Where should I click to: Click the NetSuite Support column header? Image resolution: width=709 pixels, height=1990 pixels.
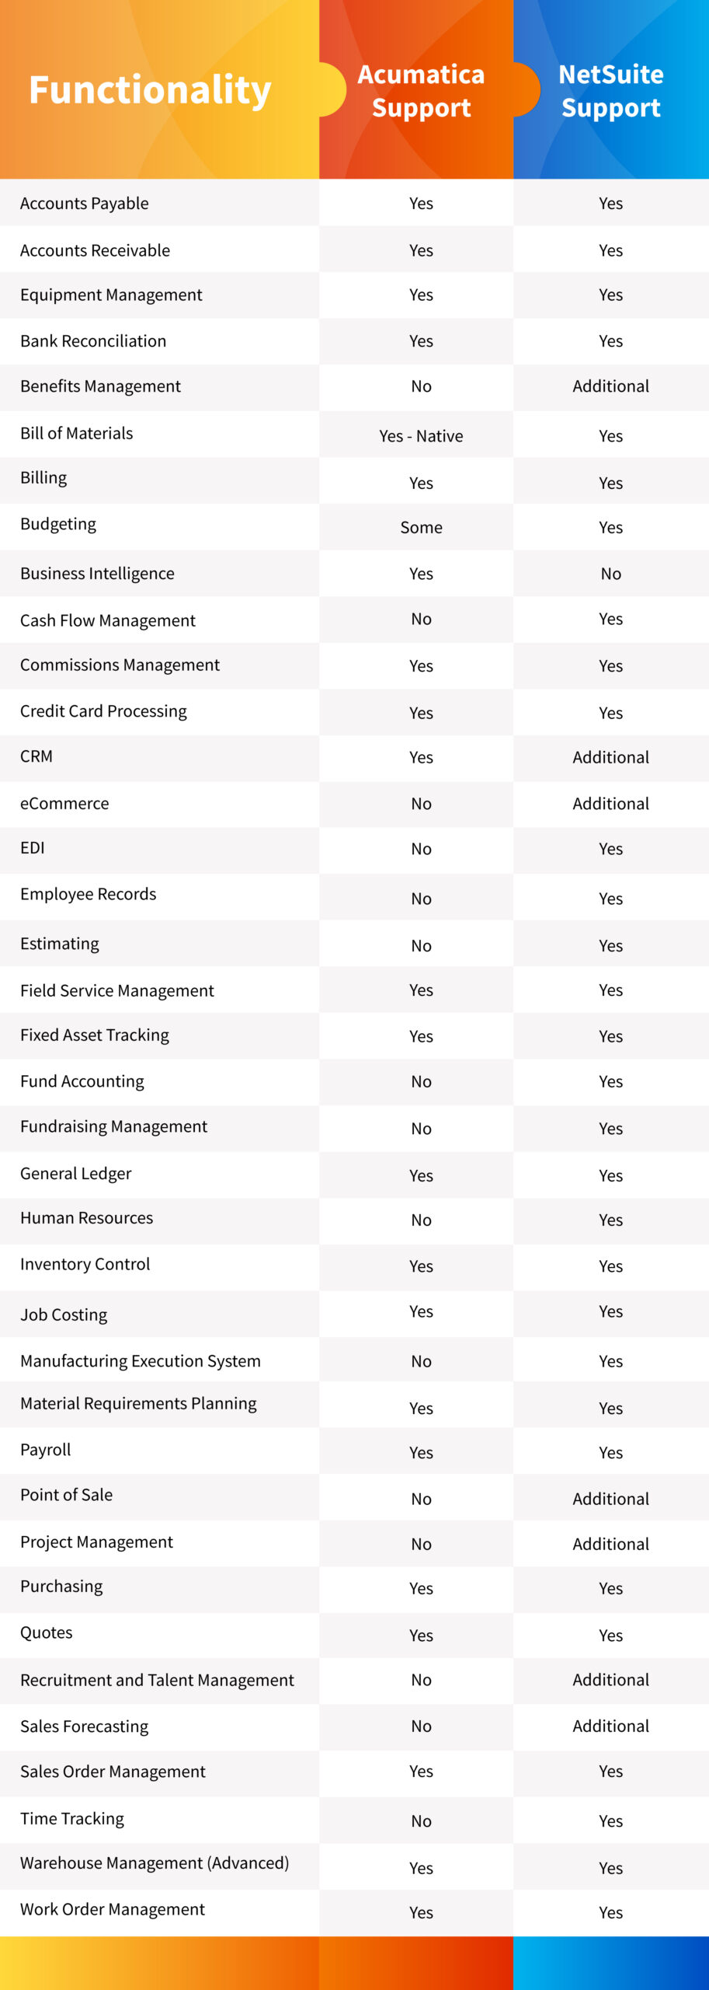pyautogui.click(x=611, y=91)
